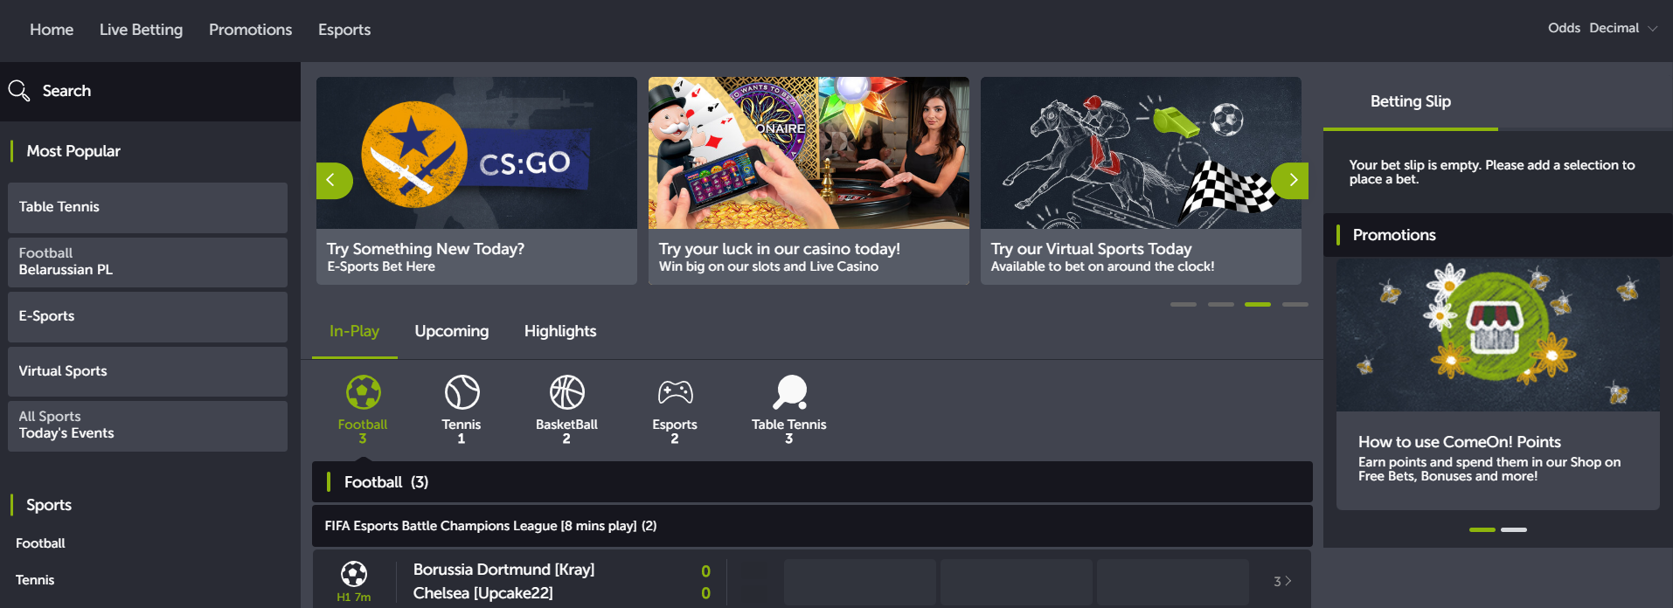Screen dimensions: 1673x608
Task: Jump to the last carousel page indicator
Action: coord(1295,304)
